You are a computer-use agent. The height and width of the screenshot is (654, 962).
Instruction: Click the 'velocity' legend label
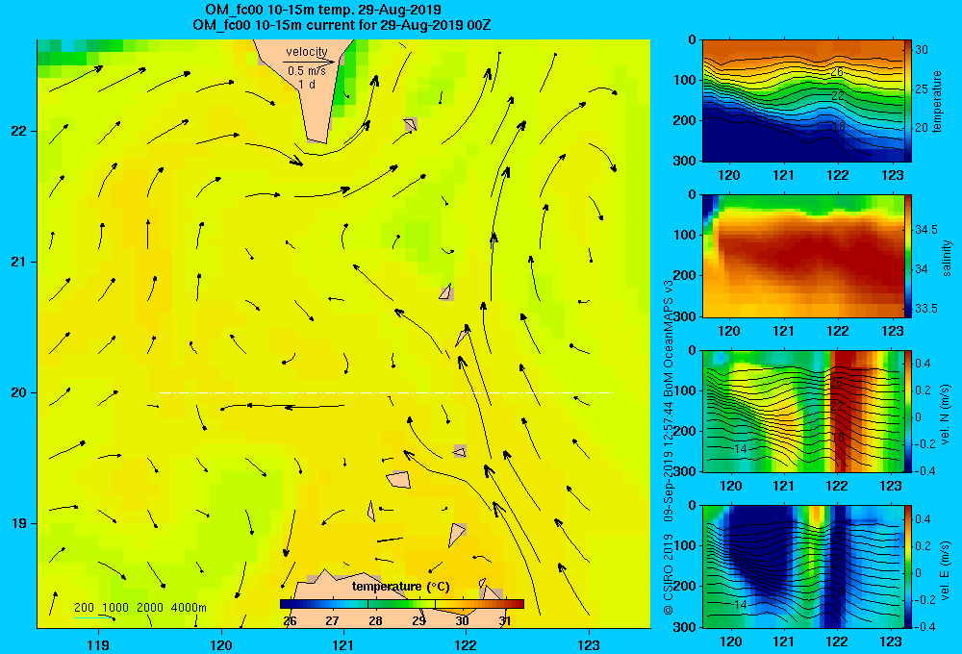pyautogui.click(x=307, y=52)
